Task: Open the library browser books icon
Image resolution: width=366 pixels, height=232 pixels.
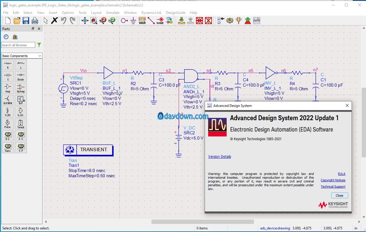Action: pos(15,37)
